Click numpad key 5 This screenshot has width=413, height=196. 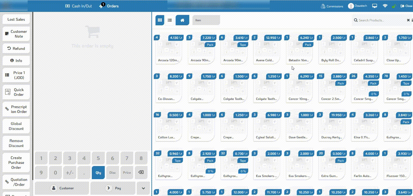point(98,158)
